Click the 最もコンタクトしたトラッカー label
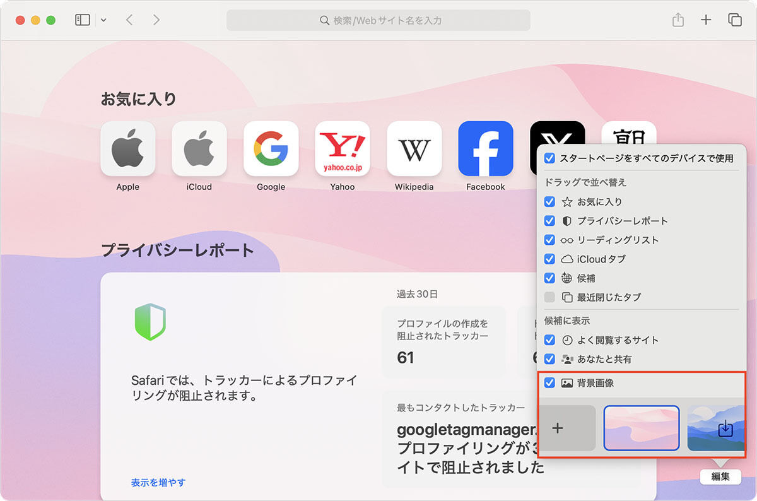Viewport: 757px width, 501px height. point(461,408)
